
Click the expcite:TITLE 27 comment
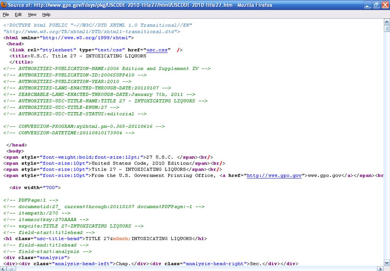tap(73, 226)
